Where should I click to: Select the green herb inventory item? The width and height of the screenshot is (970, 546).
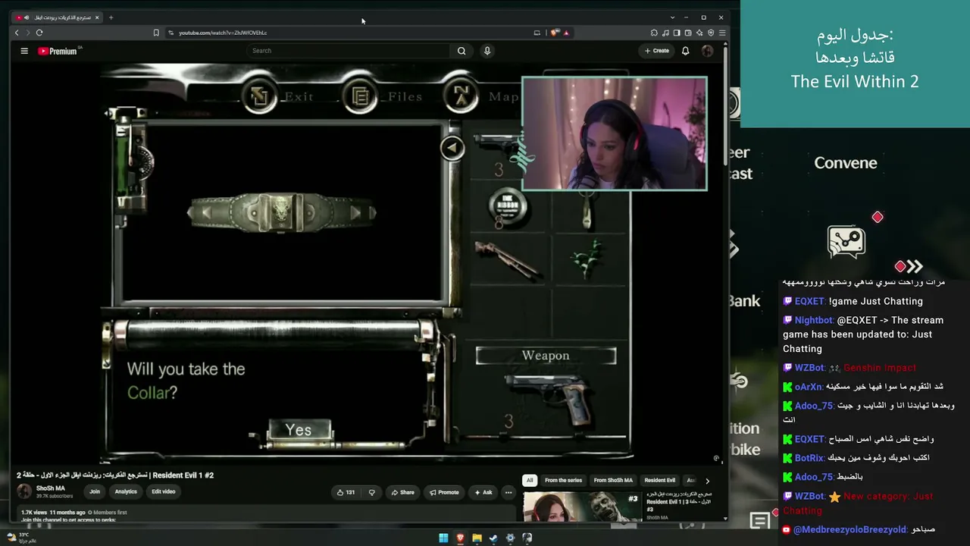coord(589,259)
